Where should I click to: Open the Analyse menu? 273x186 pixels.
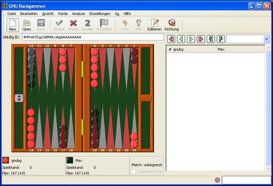click(78, 14)
